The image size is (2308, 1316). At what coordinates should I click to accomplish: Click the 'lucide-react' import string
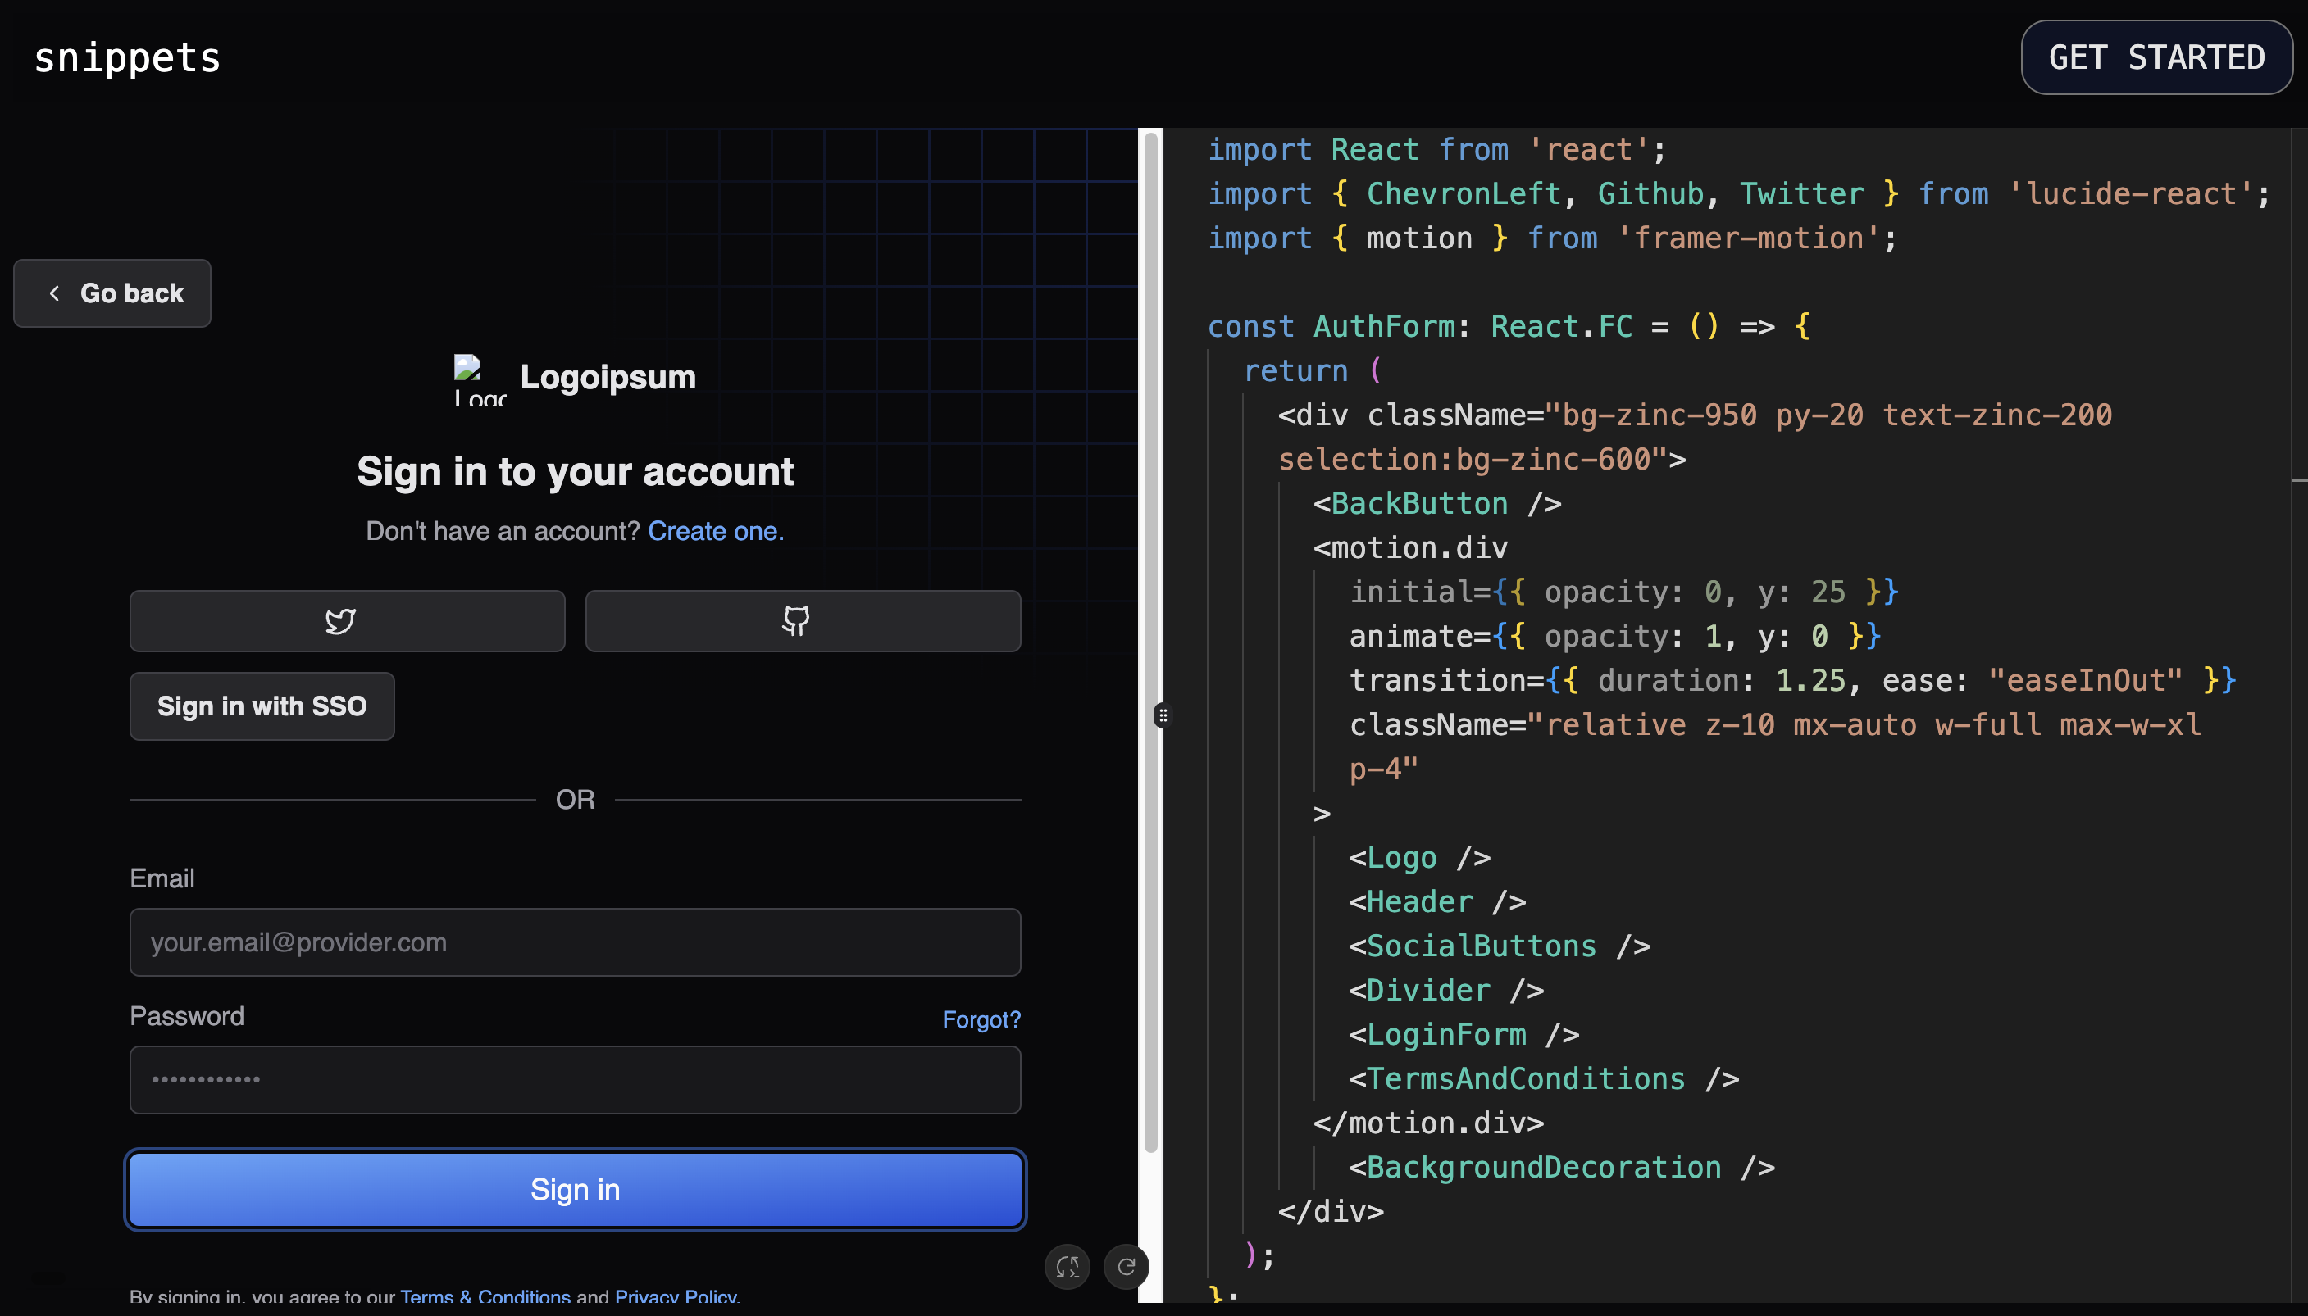point(2130,193)
